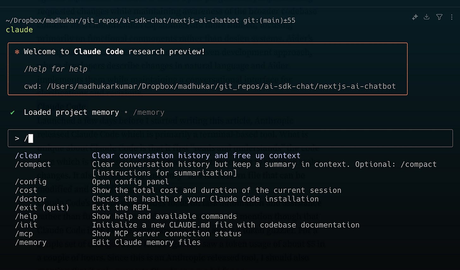Open the filter funnel icon

click(439, 17)
